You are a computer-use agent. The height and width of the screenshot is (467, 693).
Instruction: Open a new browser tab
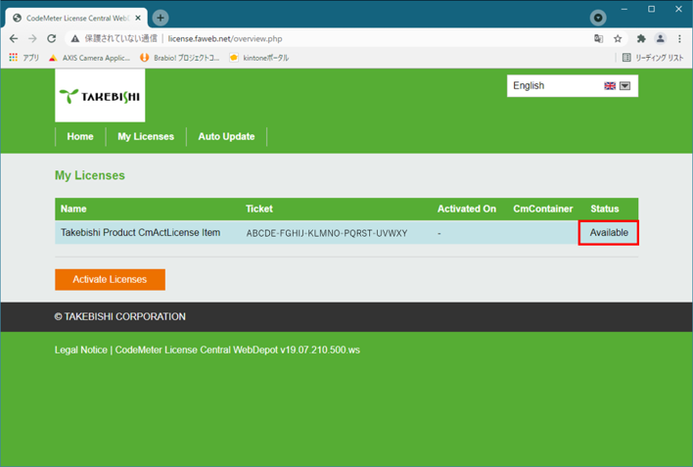click(161, 18)
